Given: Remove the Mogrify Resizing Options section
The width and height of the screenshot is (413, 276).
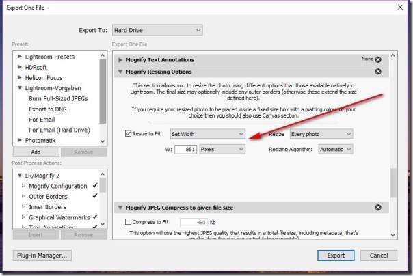Looking at the screenshot, I should 378,72.
